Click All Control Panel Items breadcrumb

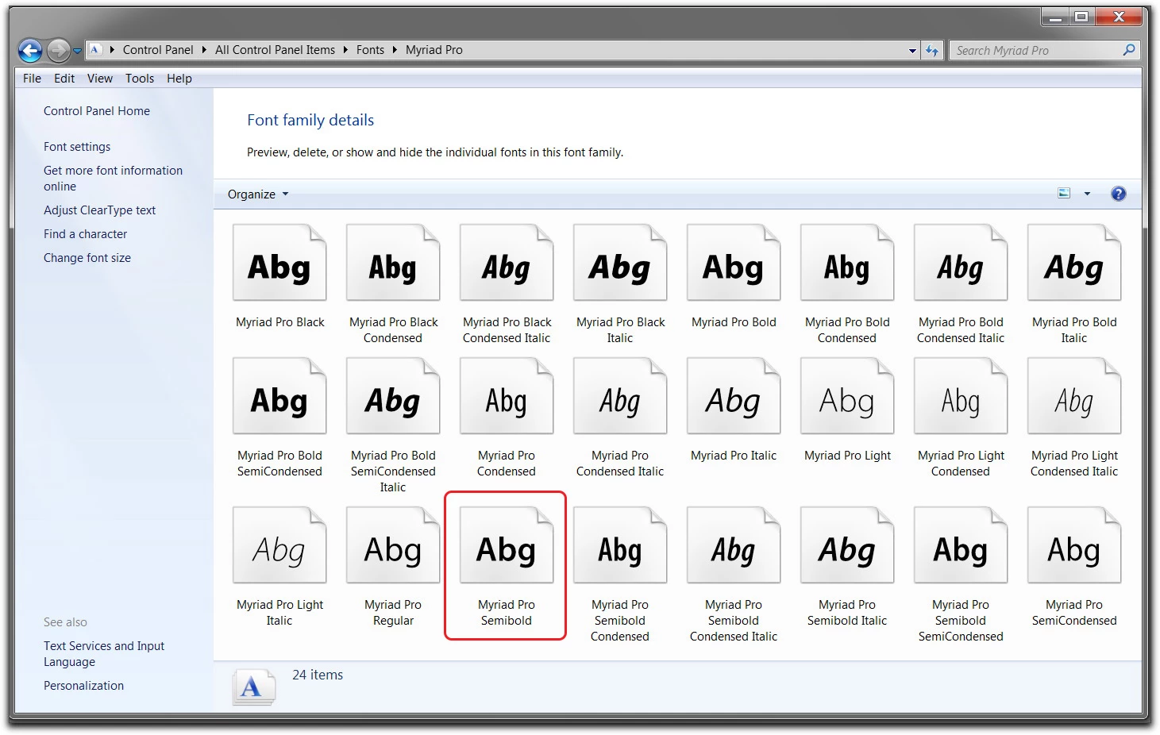pyautogui.click(x=275, y=50)
